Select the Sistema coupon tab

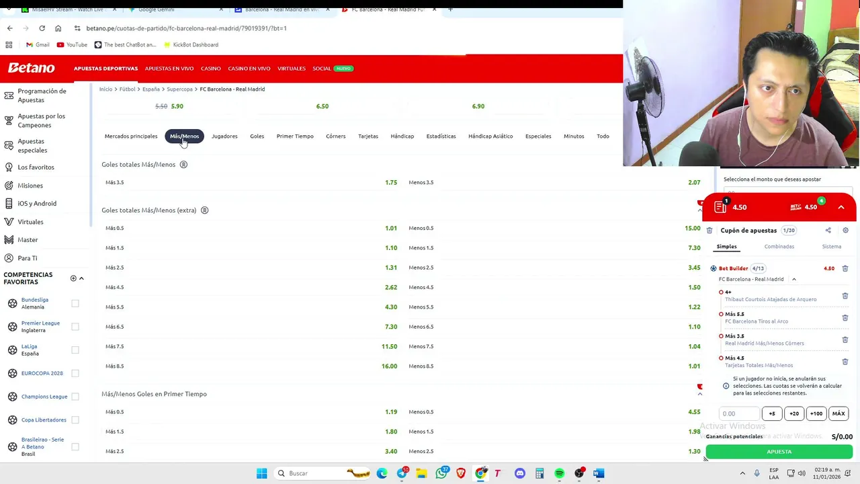tap(832, 247)
